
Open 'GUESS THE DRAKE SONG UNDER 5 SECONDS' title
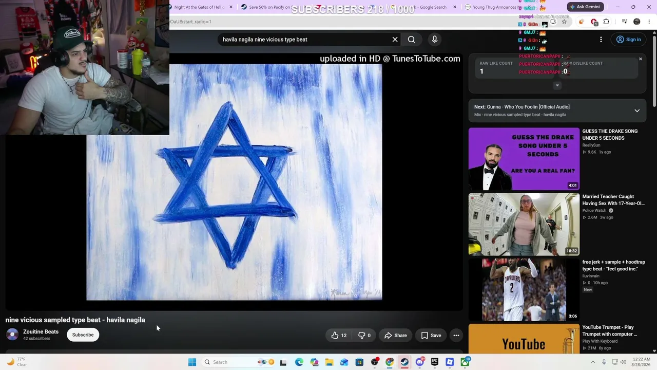click(x=610, y=135)
